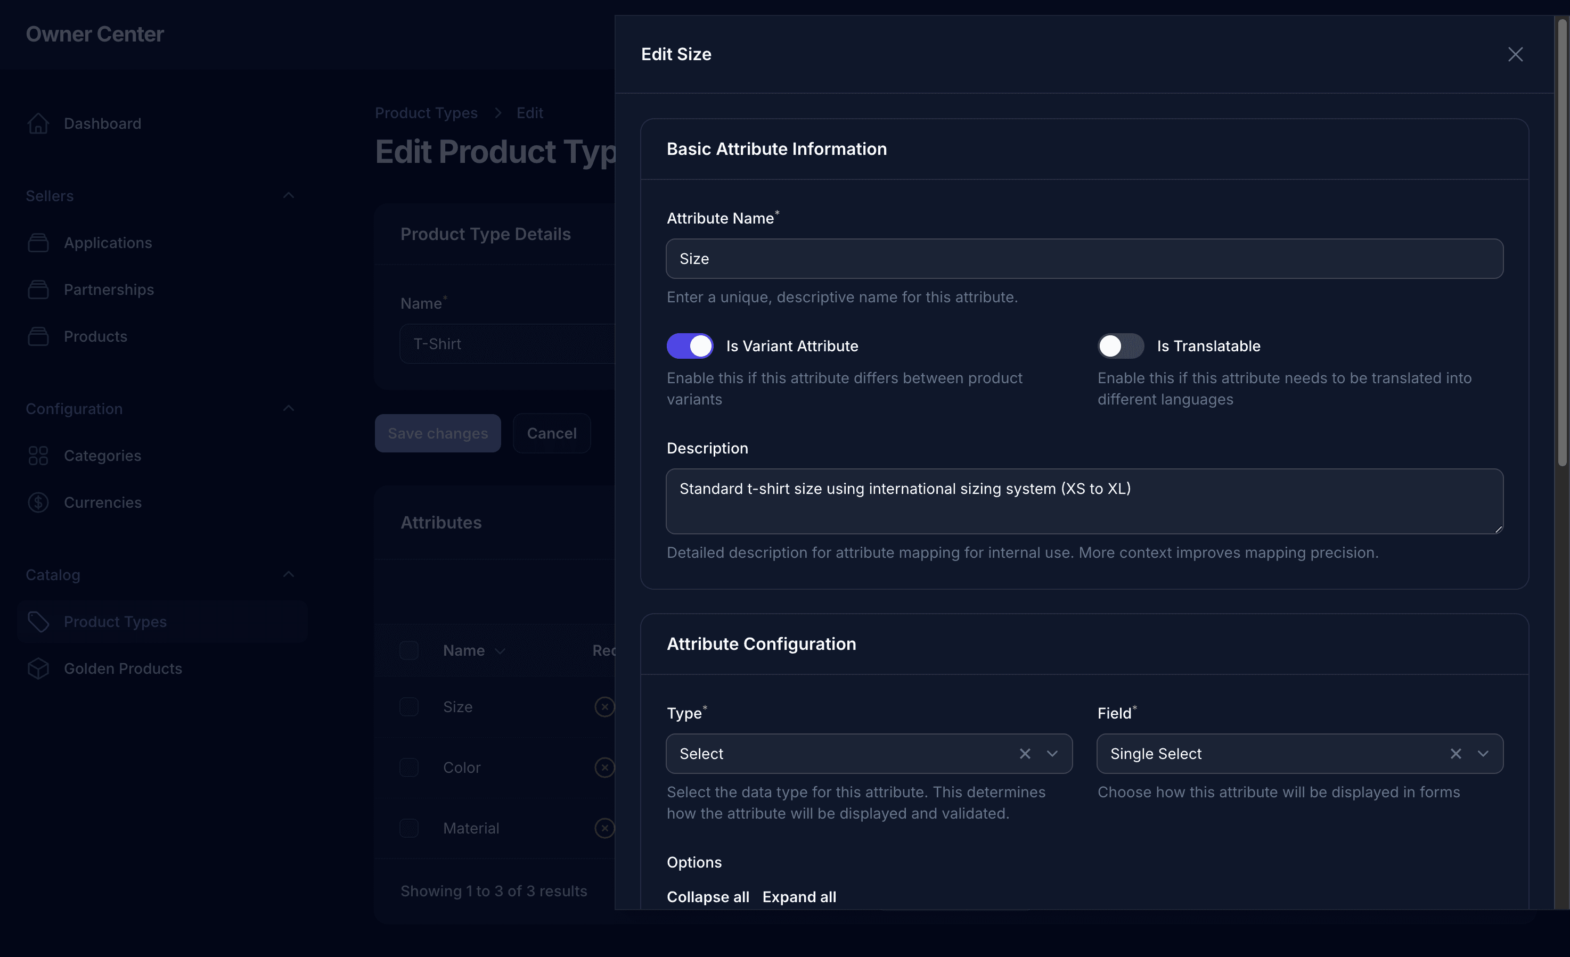
Task: Follow Product Types breadcrumb link
Action: (x=426, y=113)
